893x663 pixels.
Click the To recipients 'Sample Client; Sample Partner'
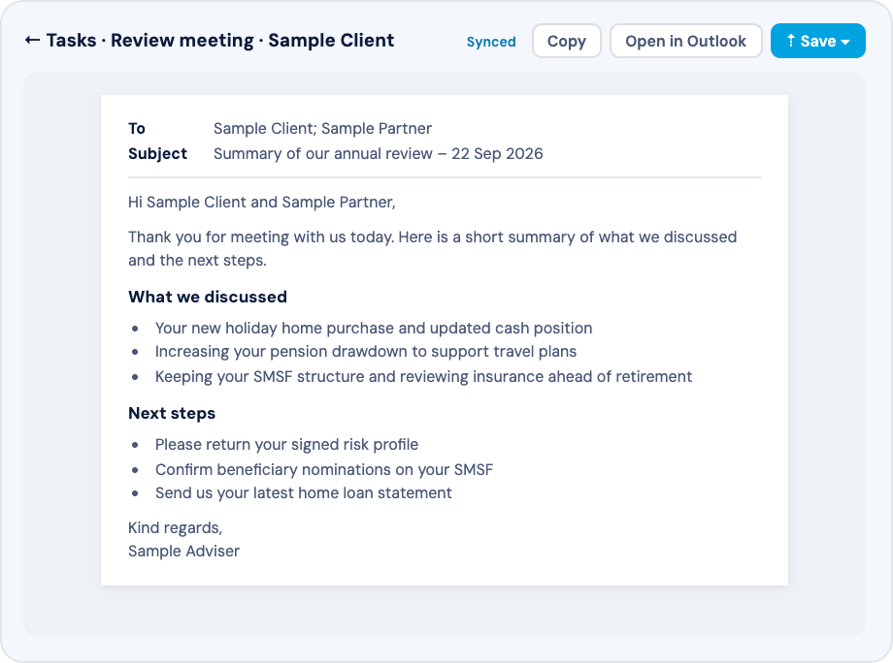click(322, 129)
